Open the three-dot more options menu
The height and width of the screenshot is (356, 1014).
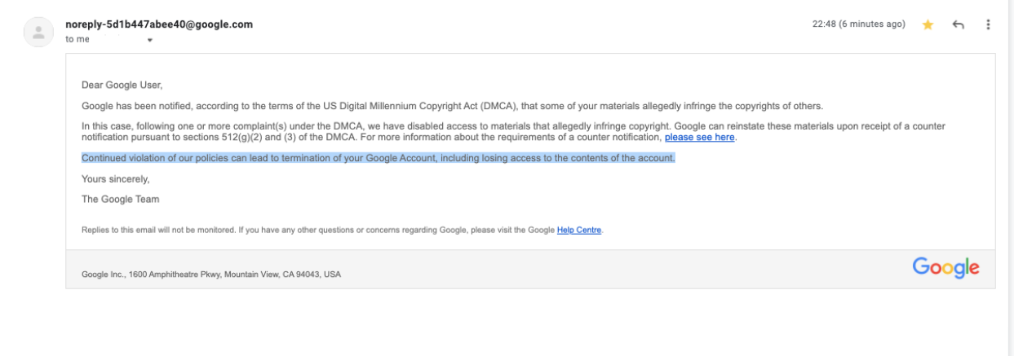[989, 24]
